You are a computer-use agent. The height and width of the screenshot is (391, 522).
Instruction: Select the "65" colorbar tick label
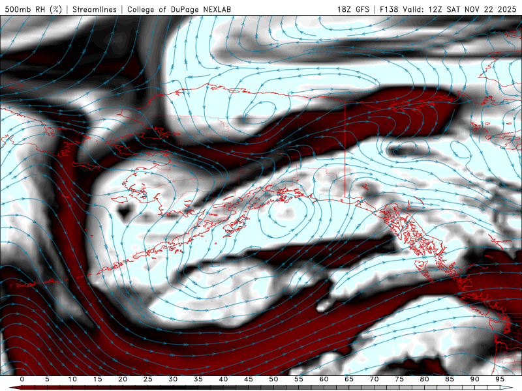(x=349, y=379)
